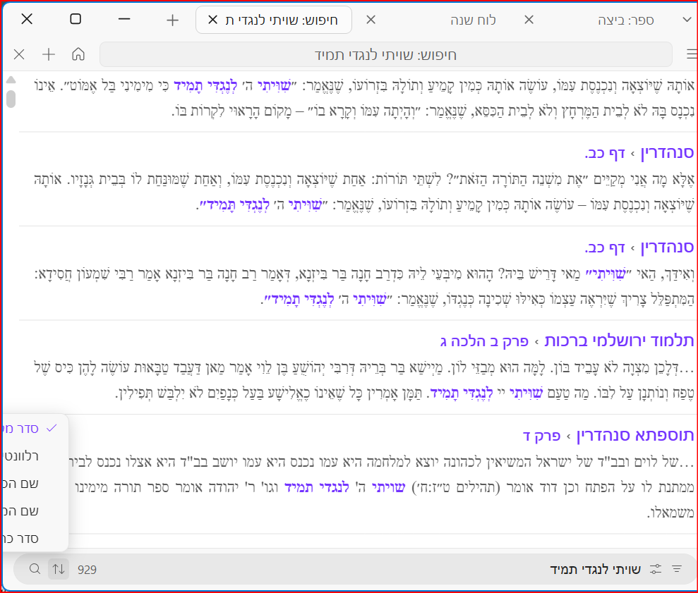Image resolution: width=698 pixels, height=593 pixels.
Task: Select the checked 'סדר מ...' sort option
Action: coord(35,429)
